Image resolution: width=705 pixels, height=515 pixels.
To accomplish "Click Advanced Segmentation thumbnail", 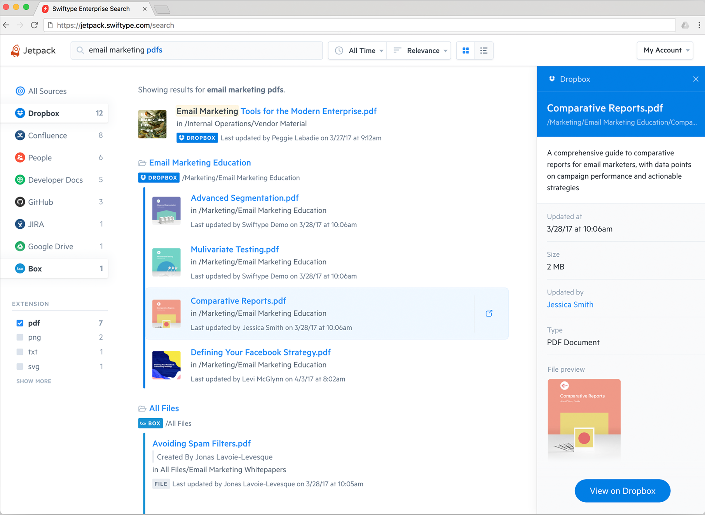I will click(166, 211).
